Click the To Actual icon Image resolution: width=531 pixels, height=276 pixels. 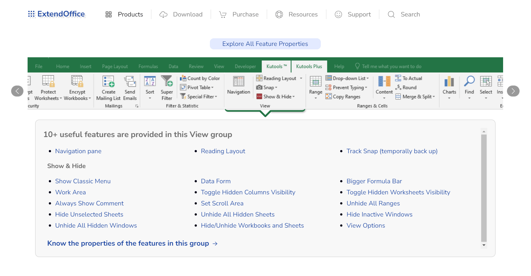tap(398, 78)
